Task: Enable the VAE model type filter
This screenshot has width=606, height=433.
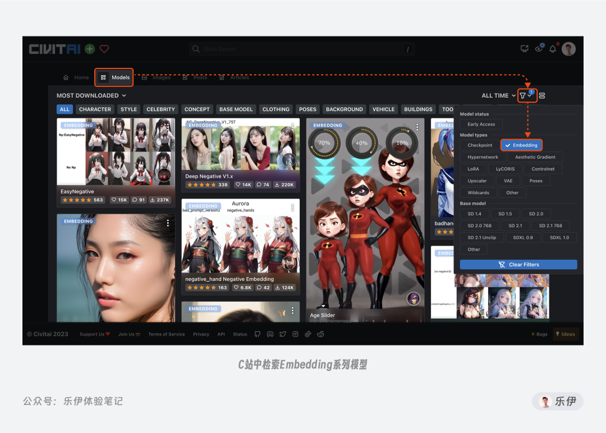Action: pos(508,181)
